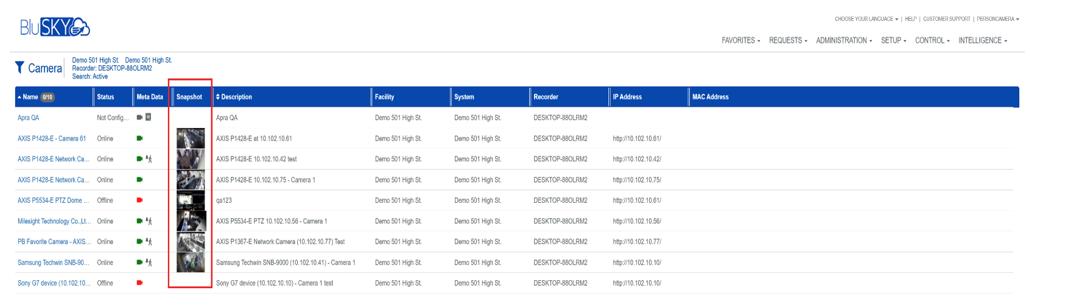Click the Help link
This screenshot has width=1079, height=307.
pos(910,19)
